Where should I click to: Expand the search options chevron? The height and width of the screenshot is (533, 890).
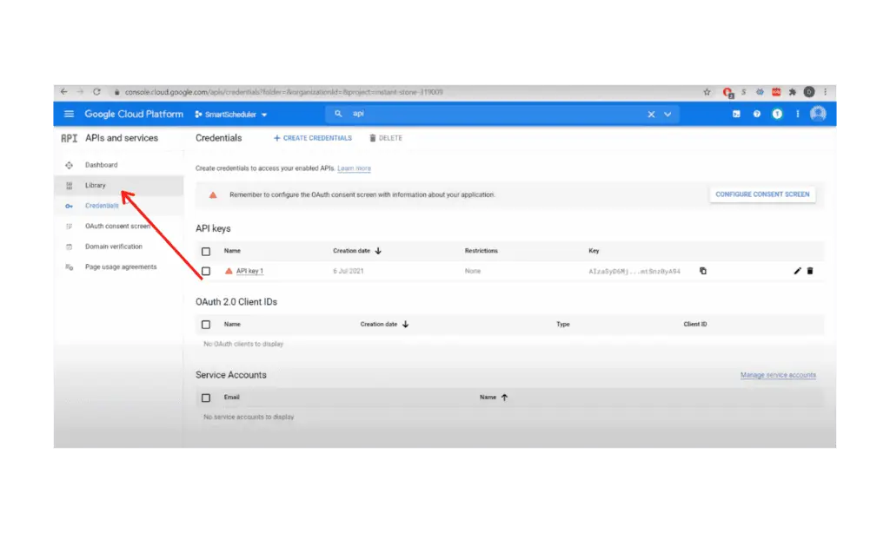(667, 115)
